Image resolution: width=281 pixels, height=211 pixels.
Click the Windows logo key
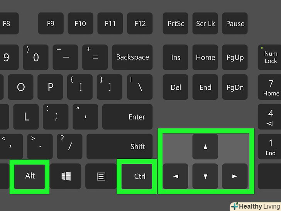[x=66, y=176]
